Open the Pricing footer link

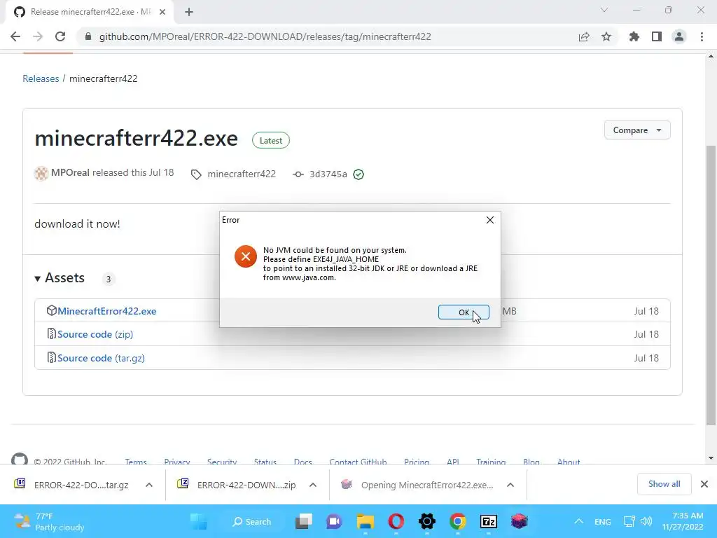[x=417, y=462]
